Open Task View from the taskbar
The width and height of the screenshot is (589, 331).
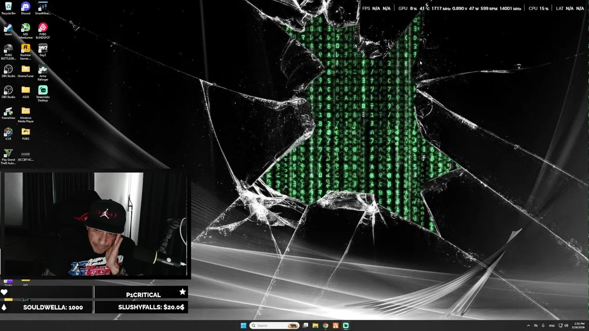(305, 325)
